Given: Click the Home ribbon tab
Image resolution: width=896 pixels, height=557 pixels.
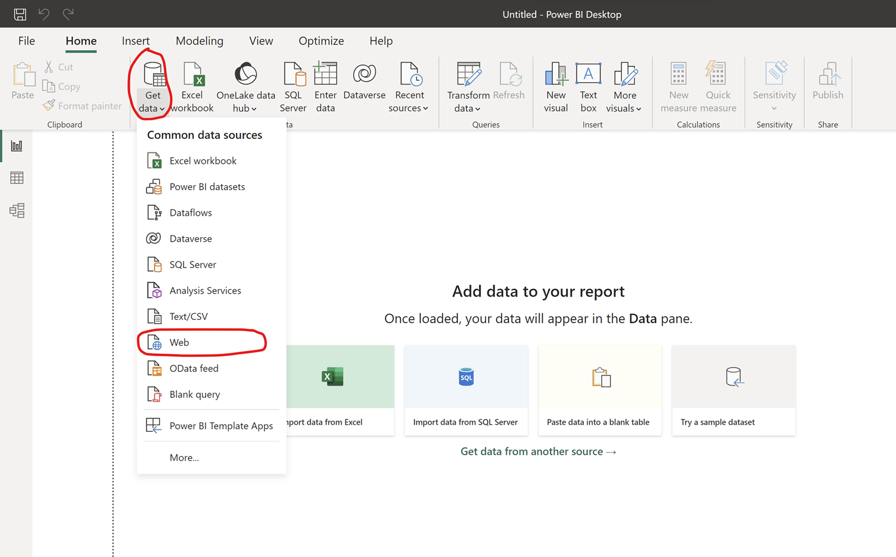Looking at the screenshot, I should coord(81,41).
